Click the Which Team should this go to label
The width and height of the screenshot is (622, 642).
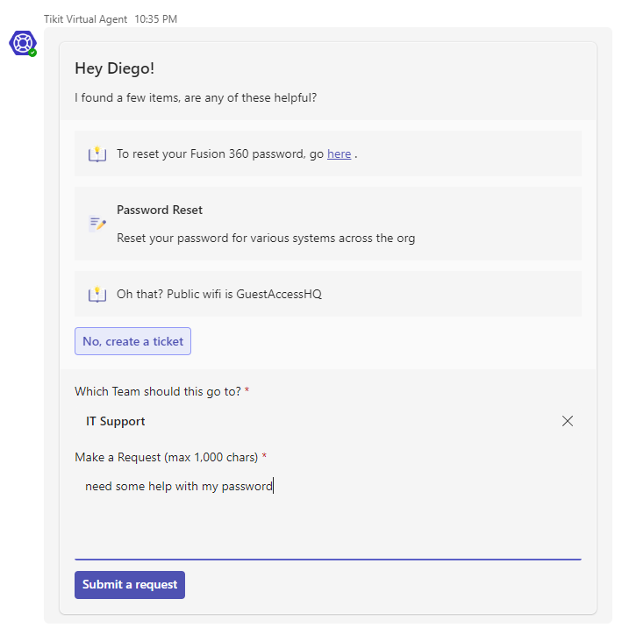click(158, 392)
